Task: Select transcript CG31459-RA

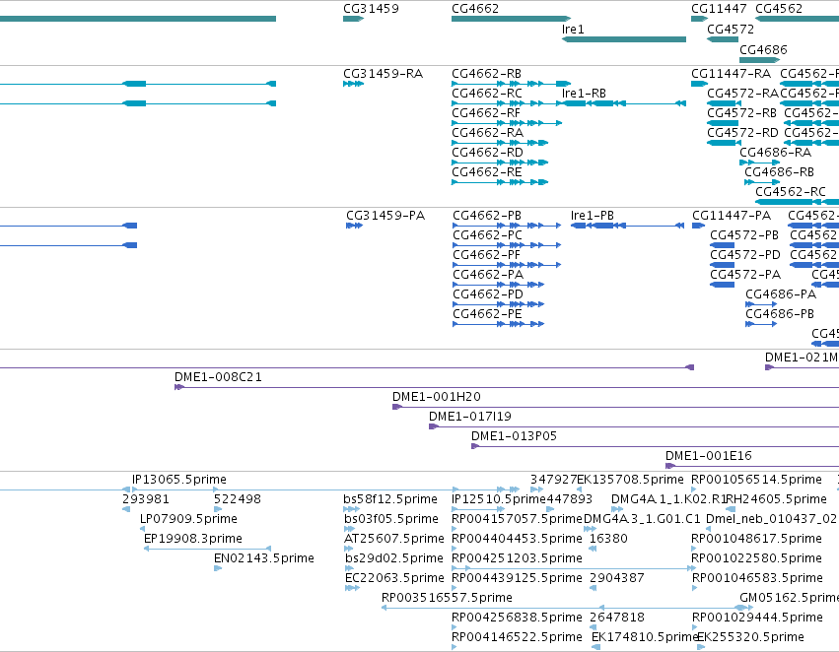Action: click(x=384, y=74)
